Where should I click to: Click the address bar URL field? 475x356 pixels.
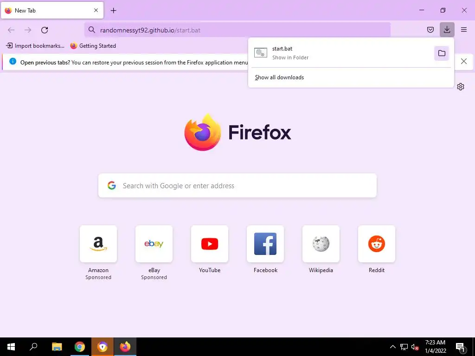point(237,30)
